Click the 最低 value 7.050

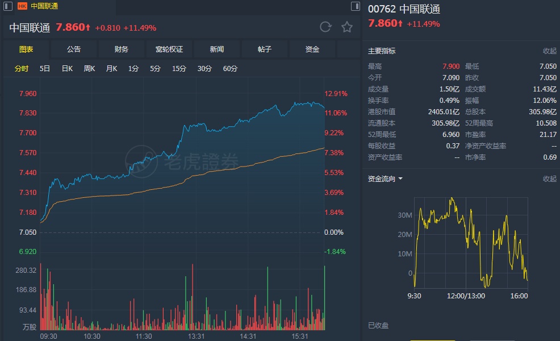point(548,66)
